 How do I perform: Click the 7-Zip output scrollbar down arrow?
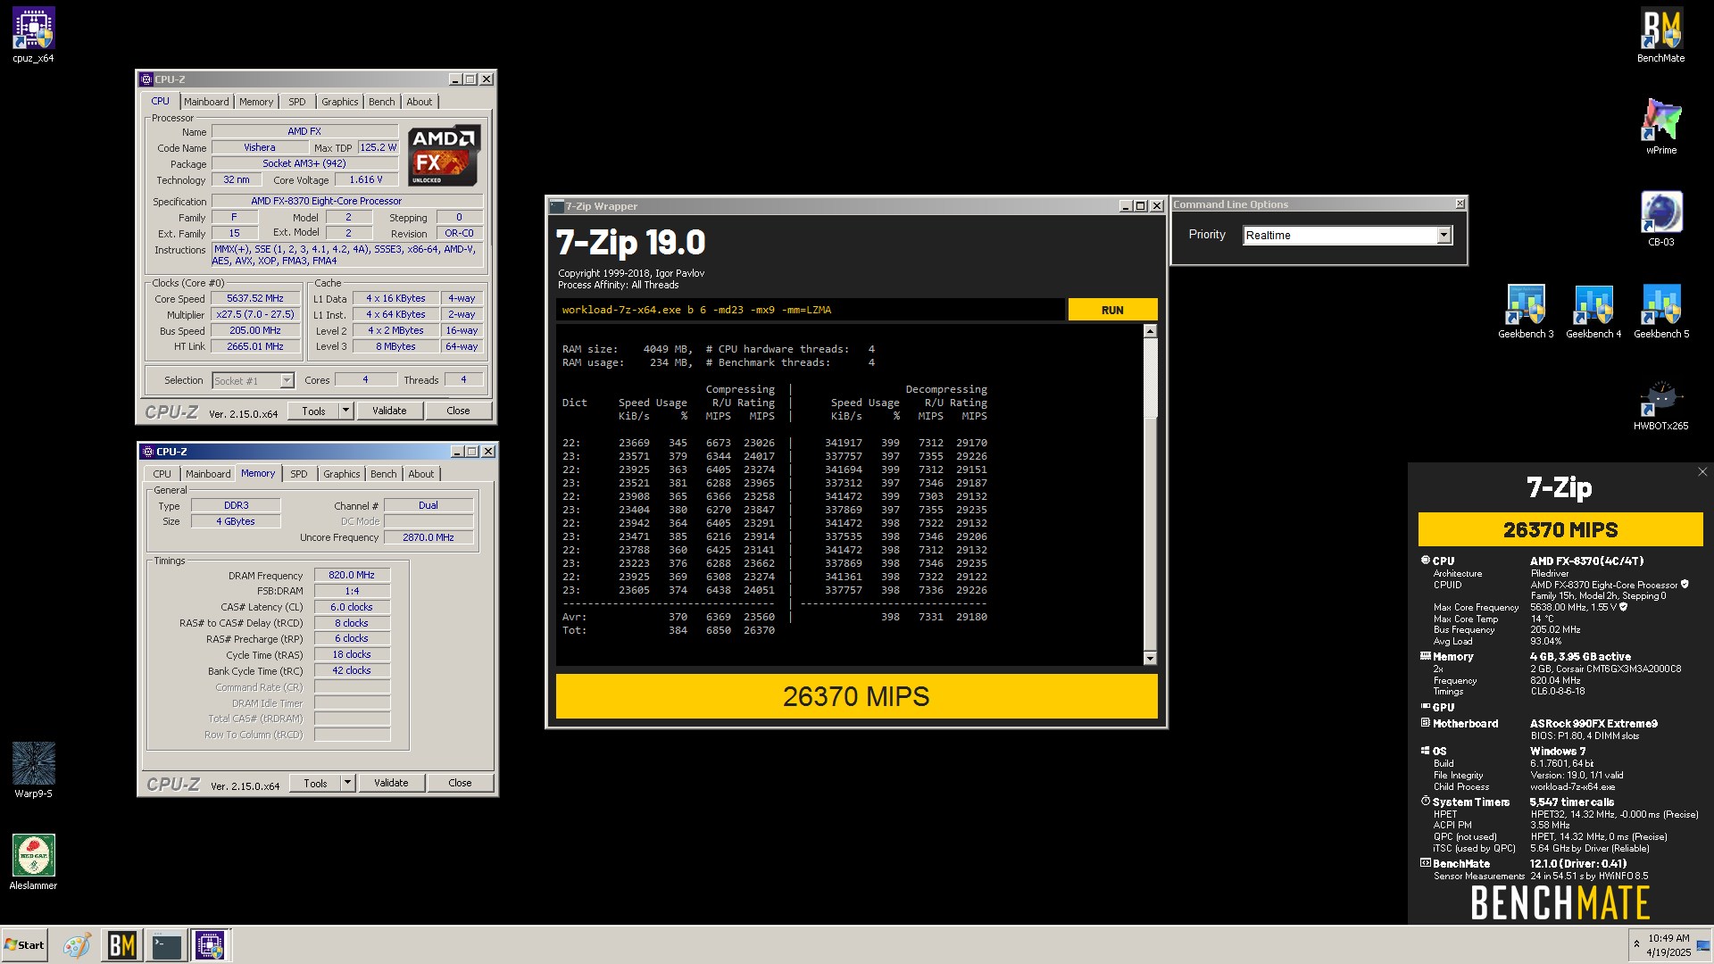point(1150,659)
